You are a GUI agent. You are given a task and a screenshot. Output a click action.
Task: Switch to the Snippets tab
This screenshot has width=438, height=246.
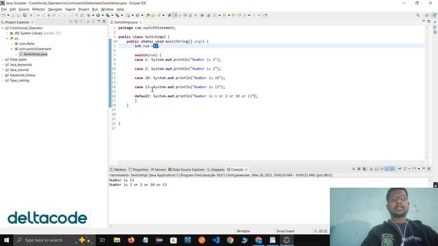pyautogui.click(x=216, y=169)
